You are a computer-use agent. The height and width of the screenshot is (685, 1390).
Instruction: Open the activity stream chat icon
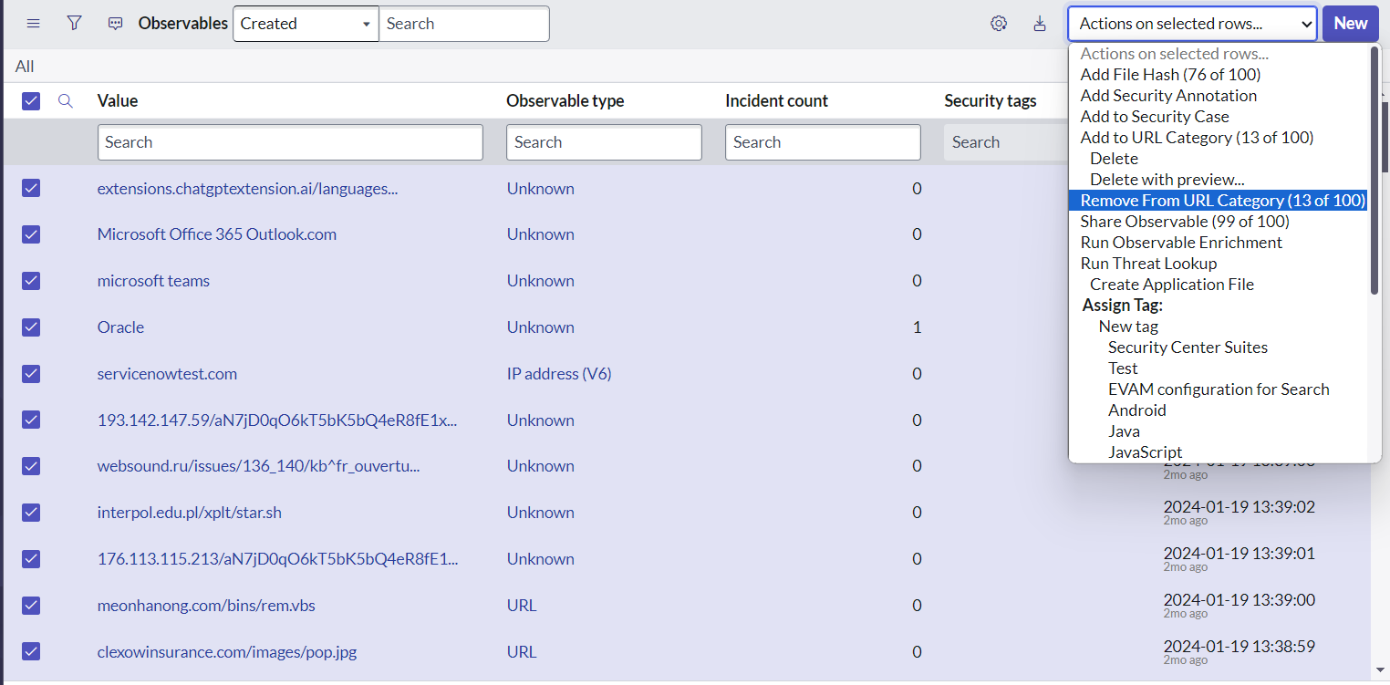click(116, 24)
